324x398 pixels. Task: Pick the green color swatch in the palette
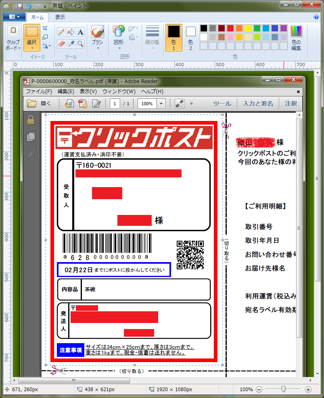click(257, 28)
